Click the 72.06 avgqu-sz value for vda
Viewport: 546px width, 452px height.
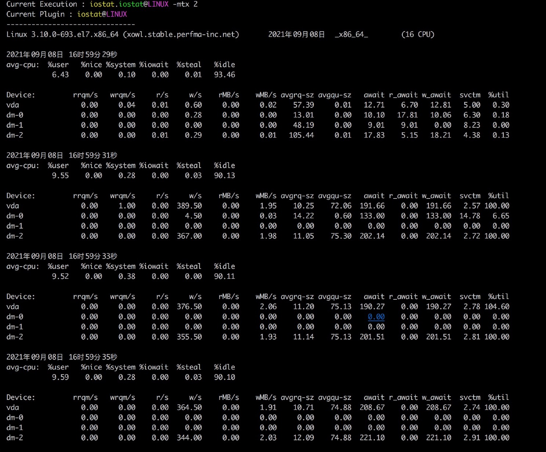tap(341, 206)
